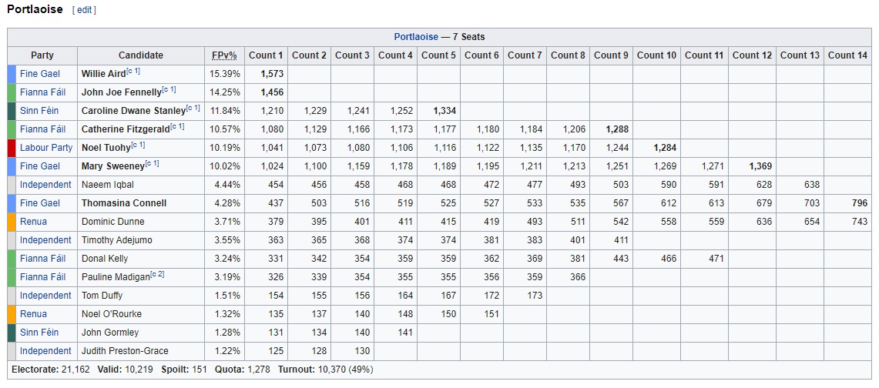This screenshot has height=388, width=879.
Task: Open Renua link in Noel O'Rourke row
Action: [34, 314]
